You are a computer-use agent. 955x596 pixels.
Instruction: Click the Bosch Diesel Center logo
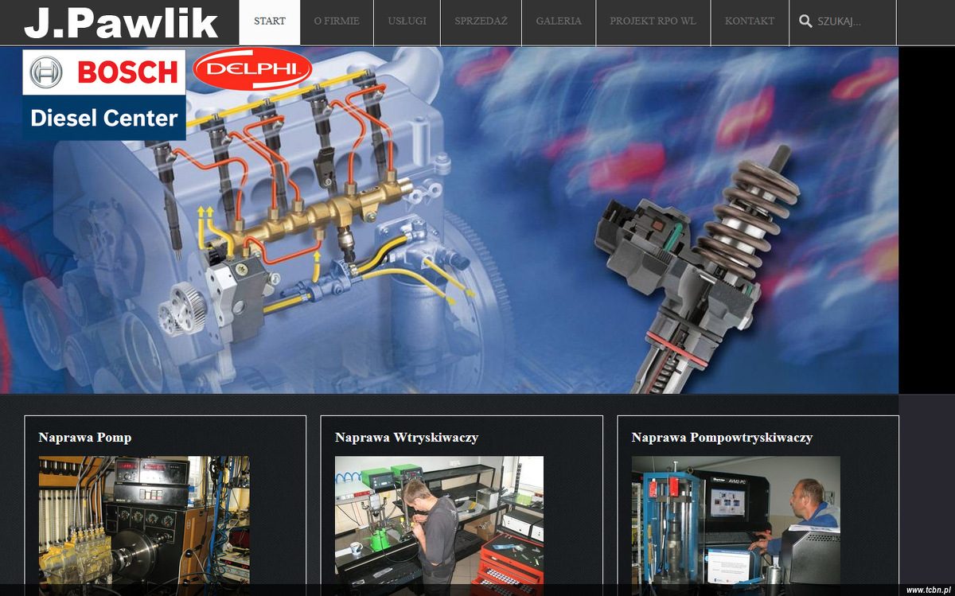[x=104, y=95]
